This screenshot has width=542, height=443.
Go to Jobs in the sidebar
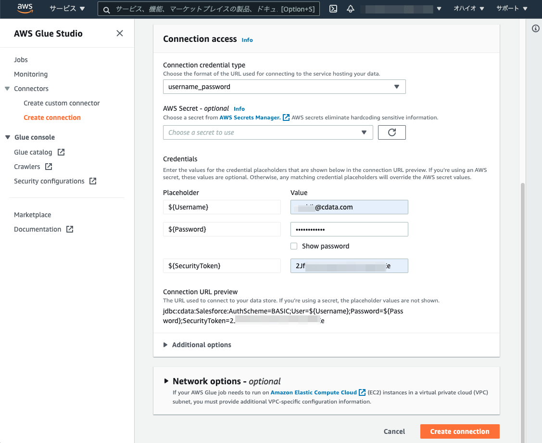pyautogui.click(x=21, y=60)
